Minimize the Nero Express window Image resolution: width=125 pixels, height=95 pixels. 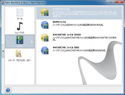tap(108, 2)
